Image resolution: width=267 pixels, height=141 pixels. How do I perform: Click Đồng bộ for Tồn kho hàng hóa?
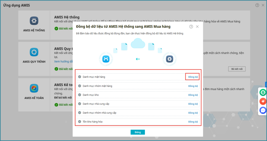pyautogui.click(x=193, y=122)
